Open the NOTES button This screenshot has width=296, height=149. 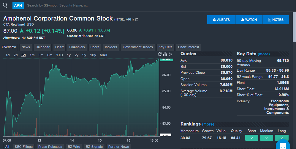[276, 20]
